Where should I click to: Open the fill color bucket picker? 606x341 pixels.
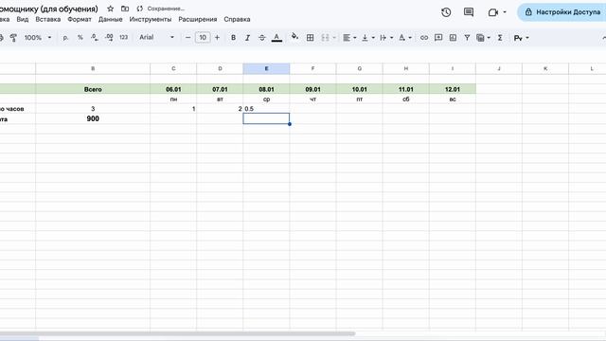(294, 37)
